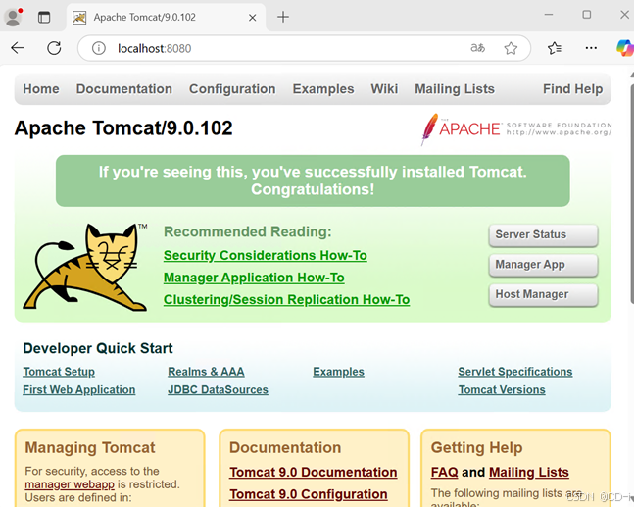Viewport: 635px width, 508px height.
Task: Add page to favorites star icon
Action: click(511, 48)
